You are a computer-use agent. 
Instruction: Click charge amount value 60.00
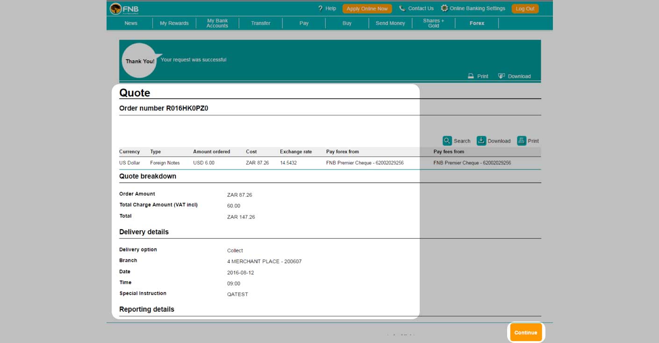(x=234, y=206)
